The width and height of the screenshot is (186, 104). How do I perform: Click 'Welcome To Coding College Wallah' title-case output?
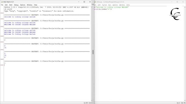point(20,34)
